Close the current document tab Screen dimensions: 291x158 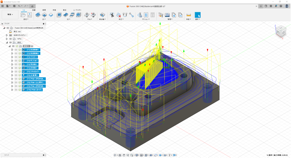pos(257,6)
